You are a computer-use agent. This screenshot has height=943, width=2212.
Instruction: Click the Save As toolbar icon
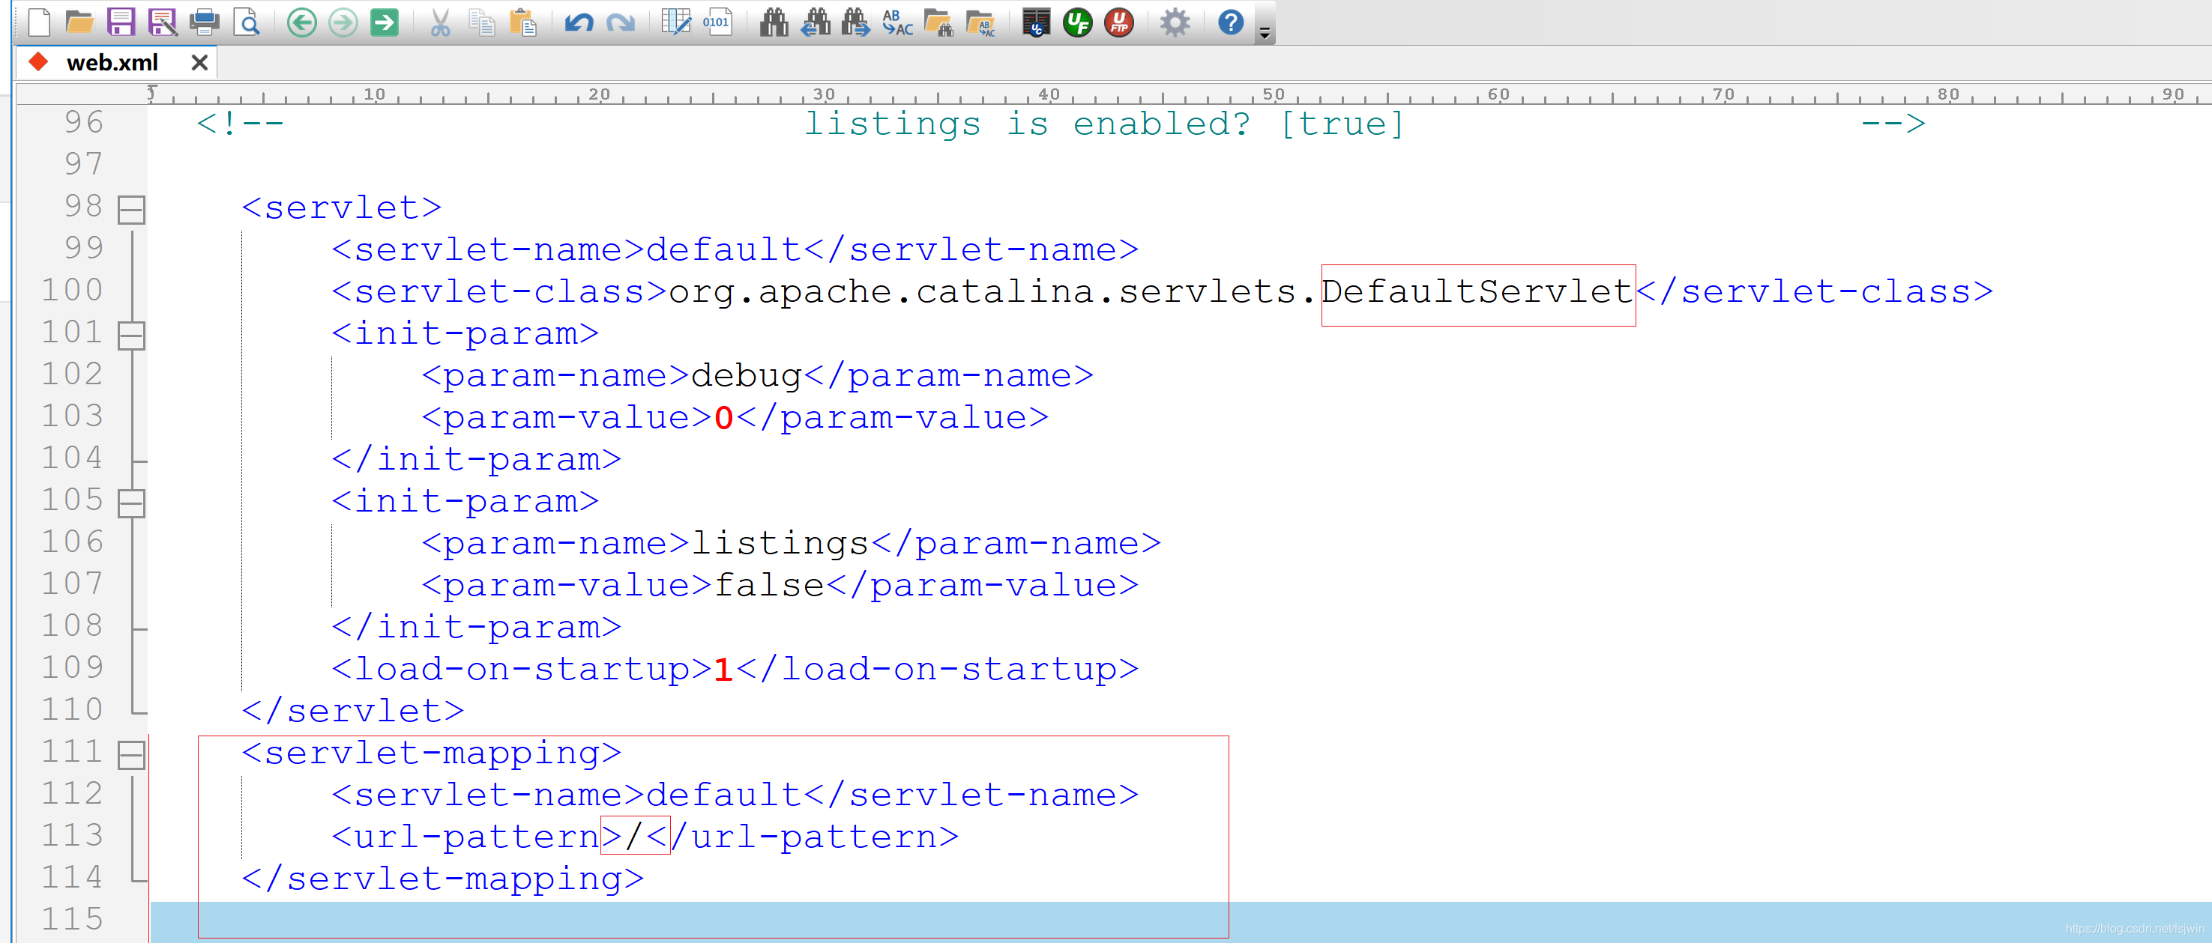click(163, 22)
